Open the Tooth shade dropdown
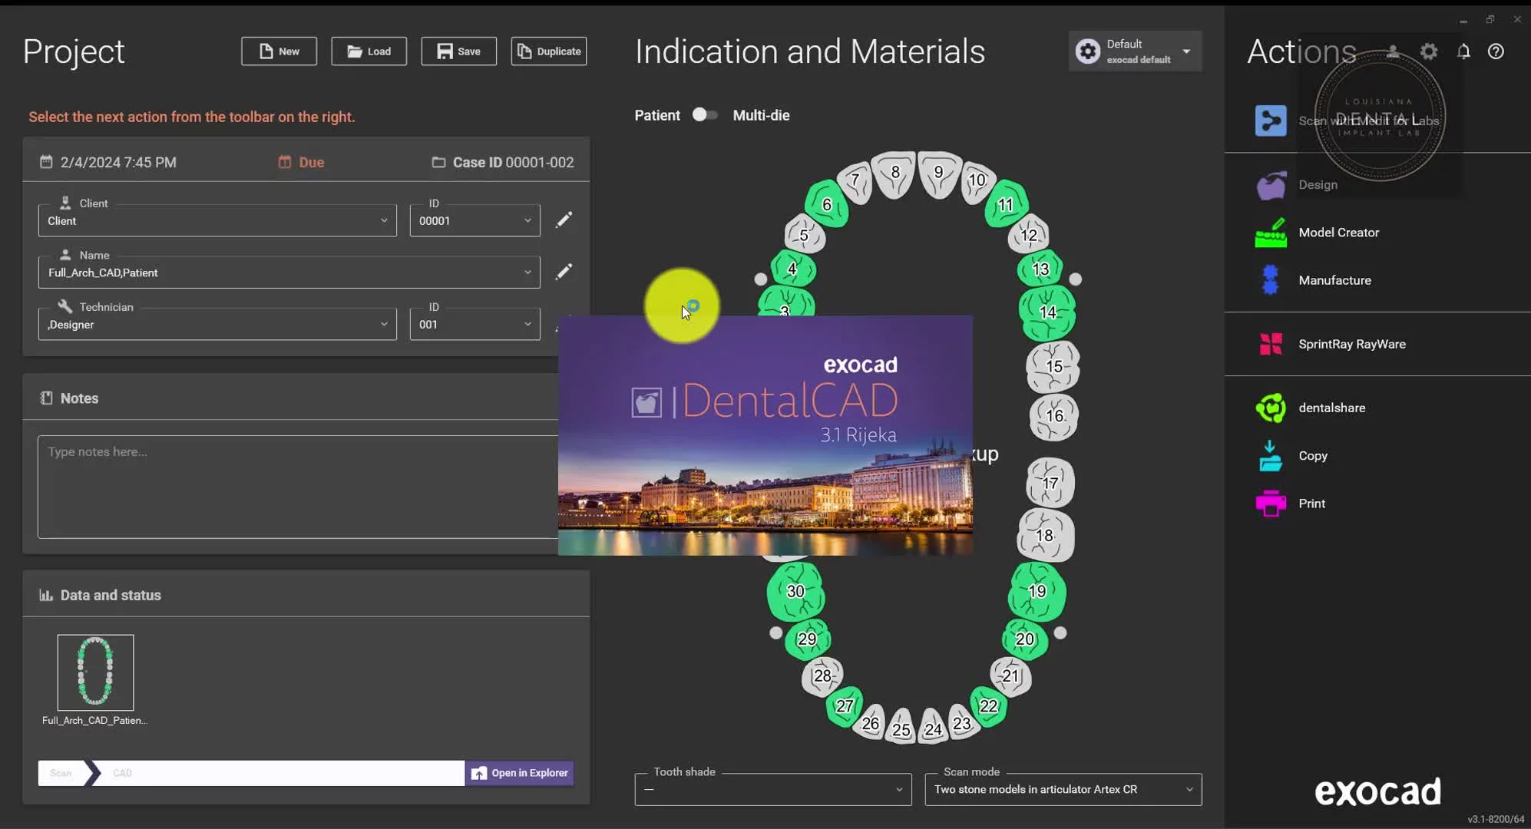Screen dimensions: 1531x829 click(772, 789)
